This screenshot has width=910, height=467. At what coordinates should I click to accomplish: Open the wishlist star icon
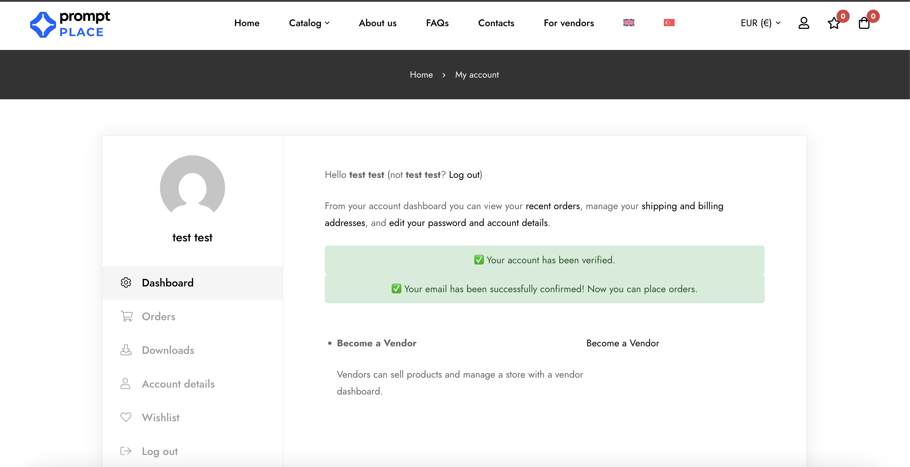pos(834,23)
